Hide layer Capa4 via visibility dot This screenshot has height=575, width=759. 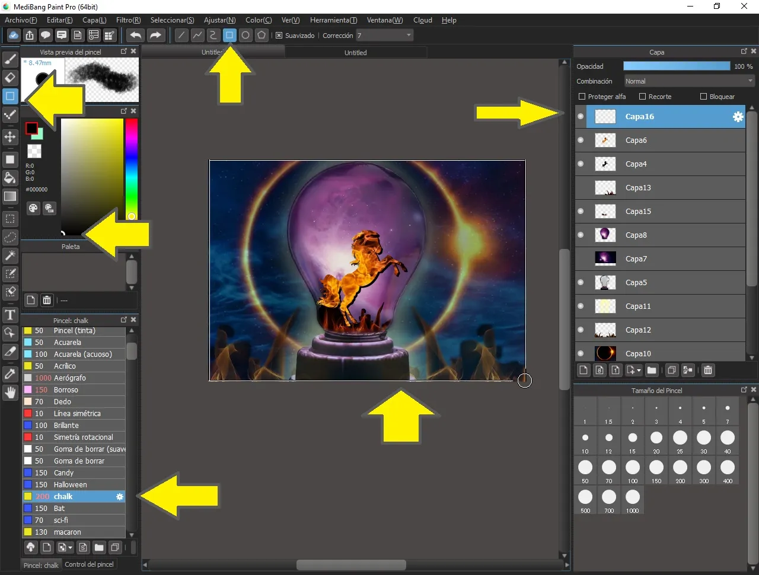[581, 164]
